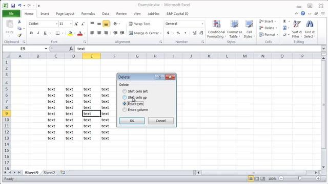
Task: Click the Undo arrow icon
Action: [19, 6]
